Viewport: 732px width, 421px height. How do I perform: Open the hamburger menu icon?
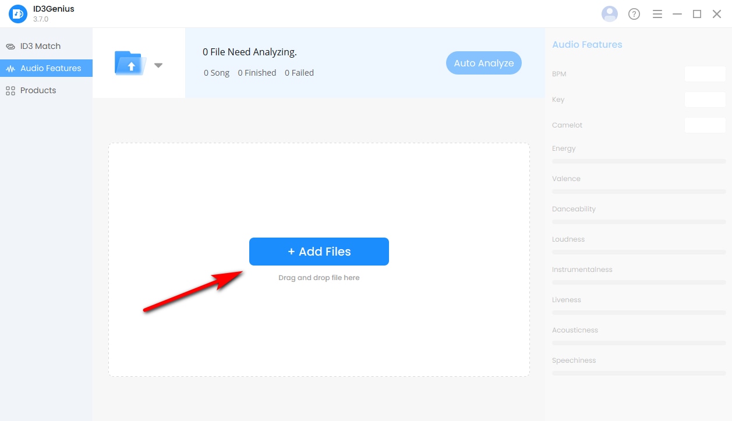point(657,14)
